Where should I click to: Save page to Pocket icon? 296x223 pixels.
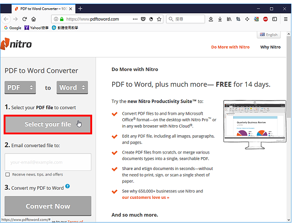pyautogui.click(x=143, y=19)
